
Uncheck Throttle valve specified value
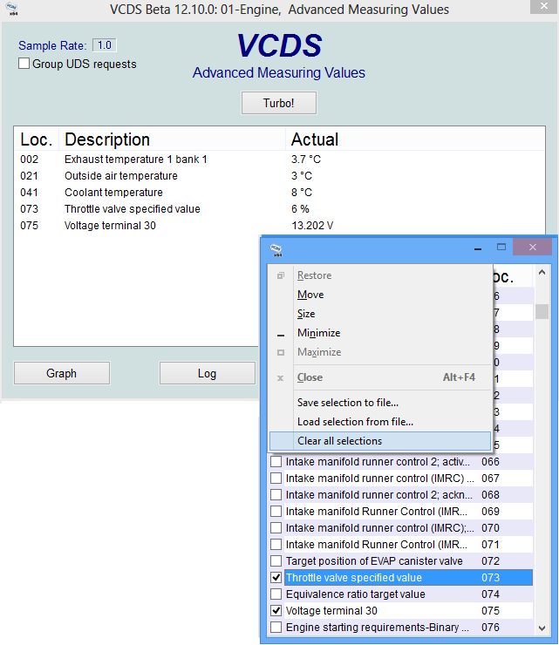[276, 578]
